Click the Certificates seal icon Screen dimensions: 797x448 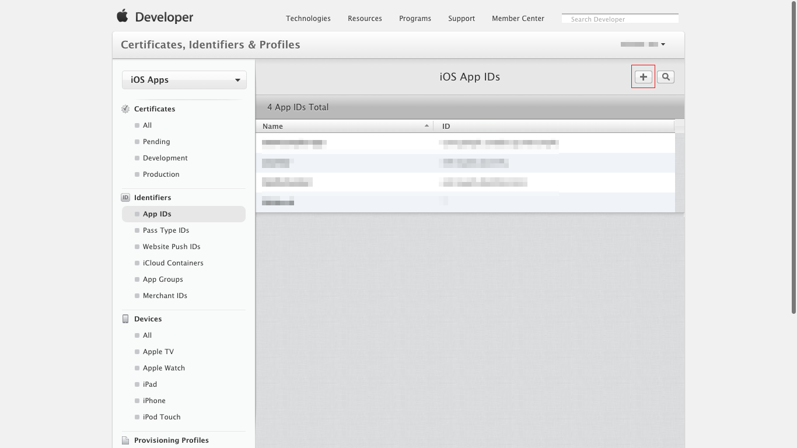(x=125, y=109)
